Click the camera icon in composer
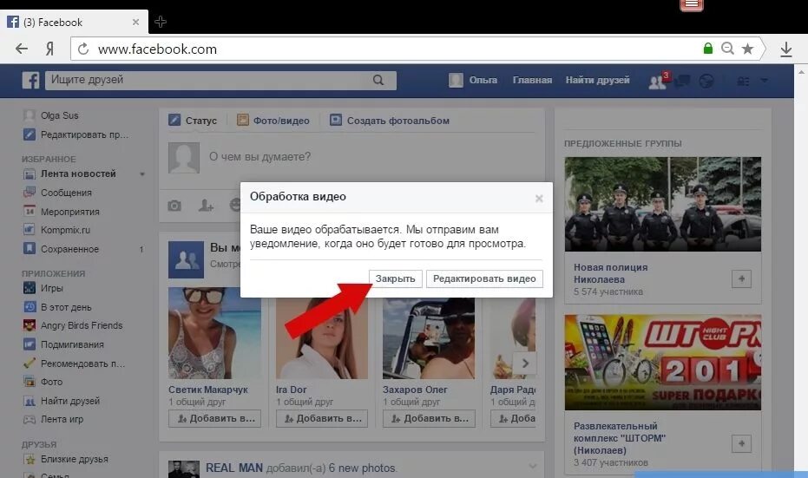The width and height of the screenshot is (808, 478). tap(174, 206)
